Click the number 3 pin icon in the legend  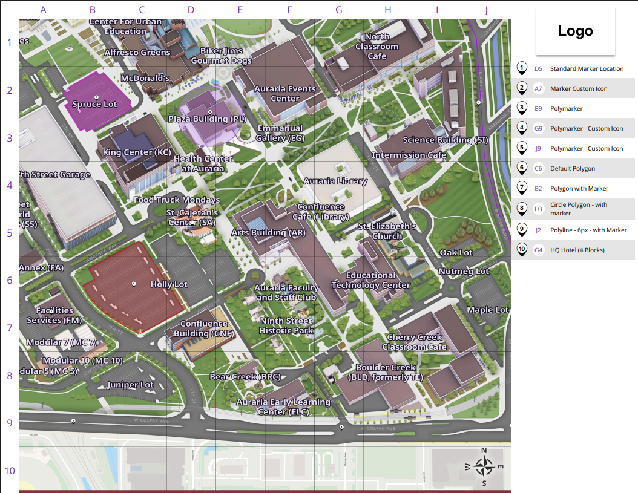[x=522, y=108]
